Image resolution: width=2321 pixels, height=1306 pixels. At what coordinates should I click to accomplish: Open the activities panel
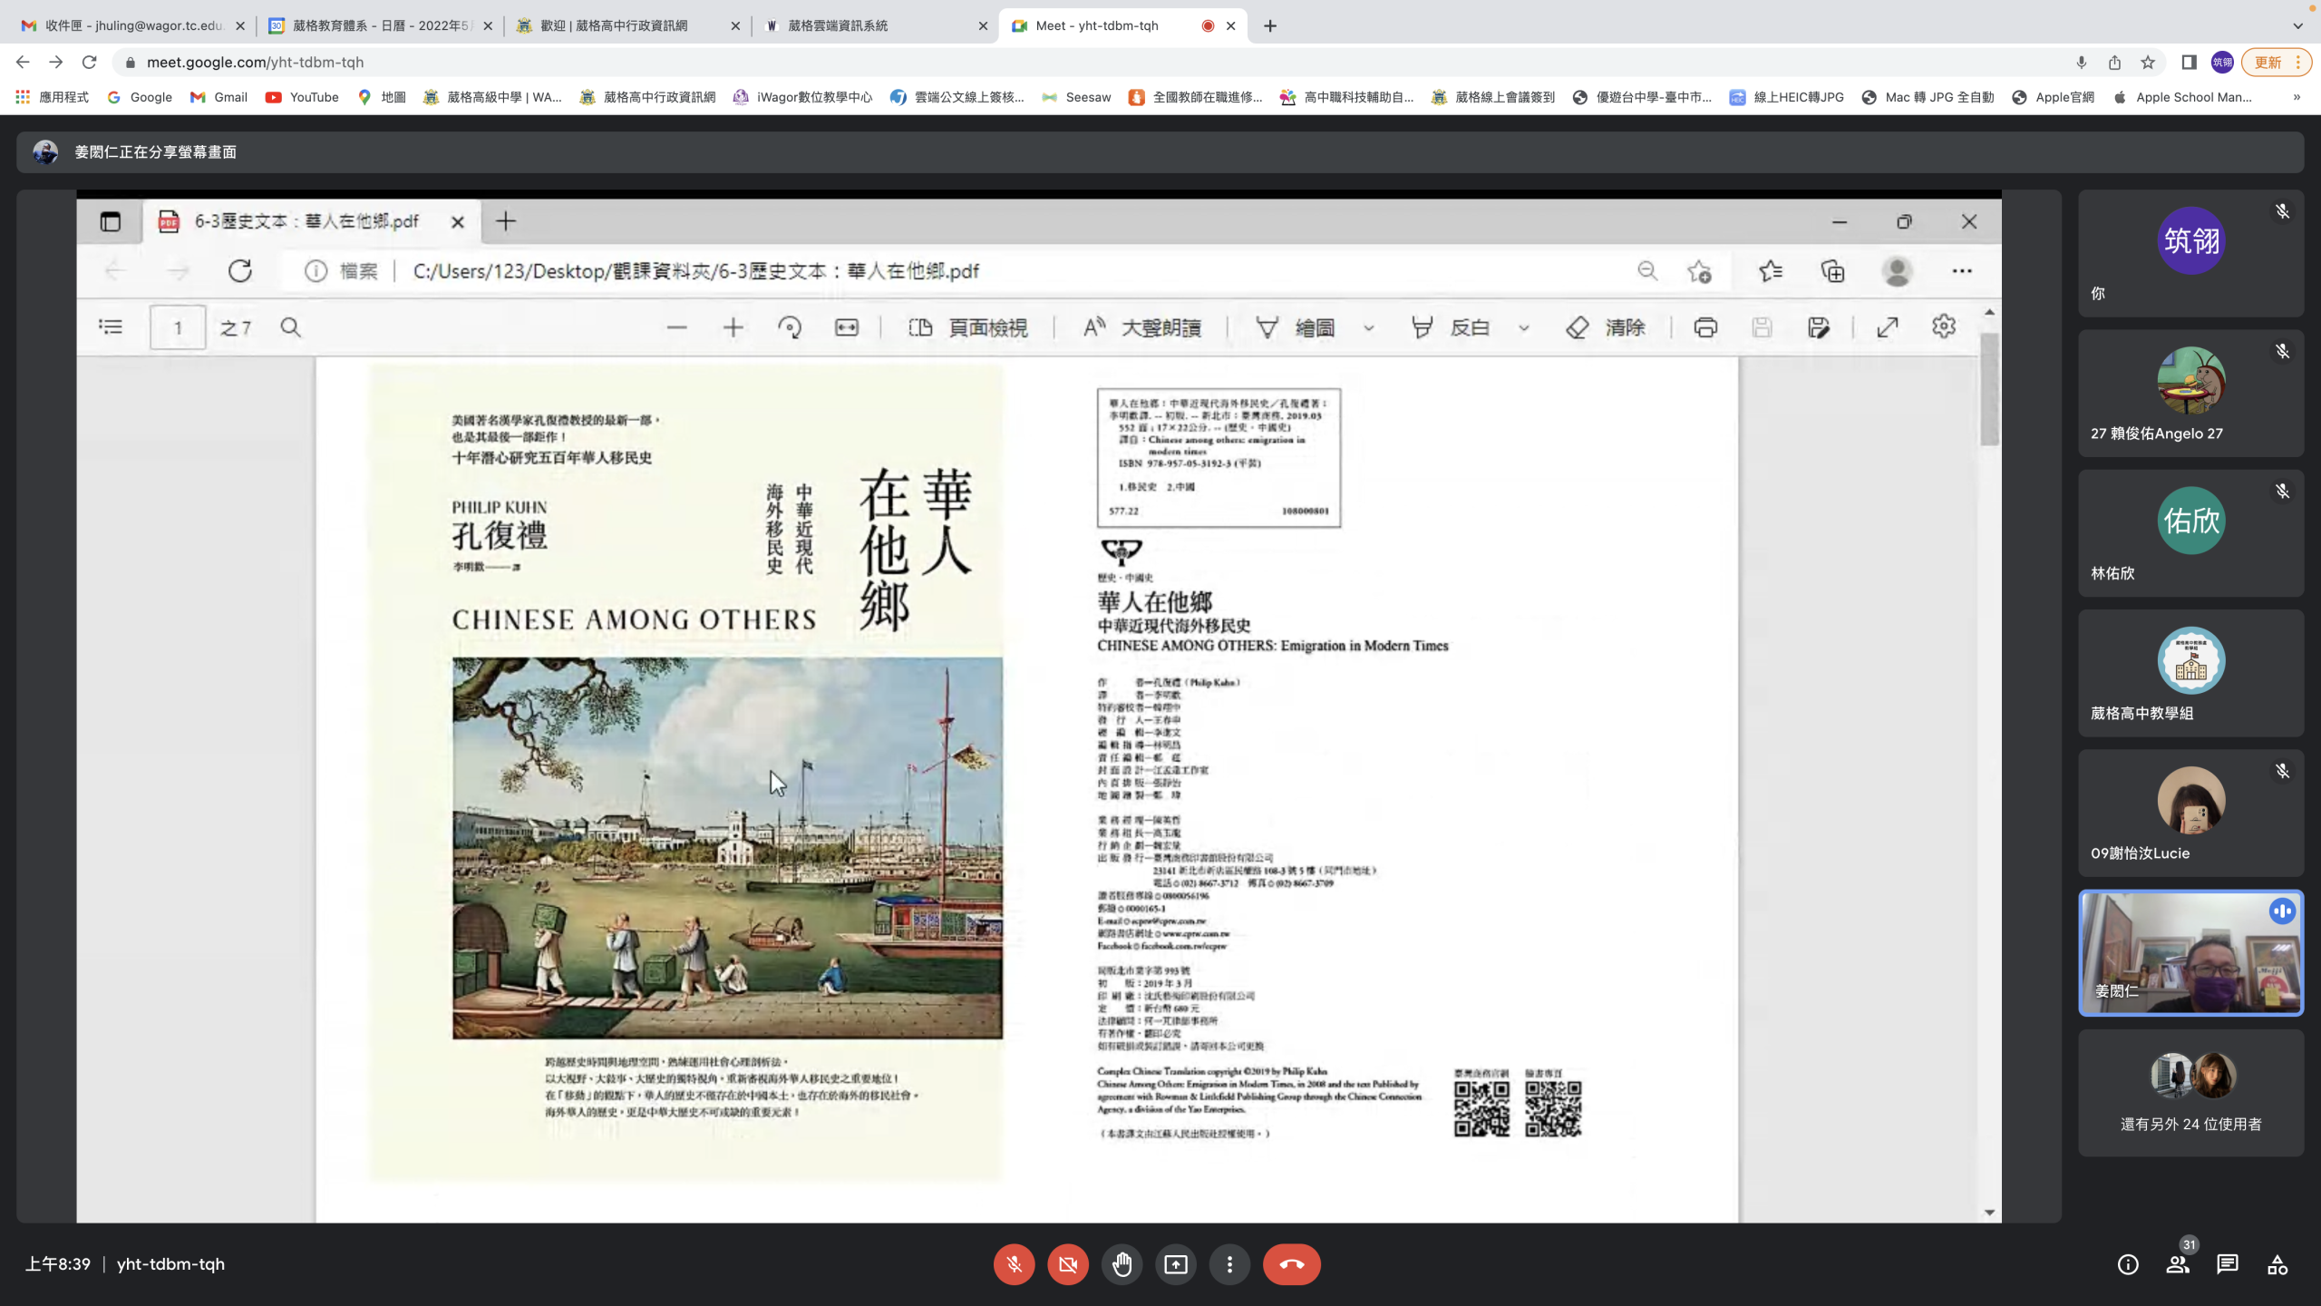tap(2277, 1264)
